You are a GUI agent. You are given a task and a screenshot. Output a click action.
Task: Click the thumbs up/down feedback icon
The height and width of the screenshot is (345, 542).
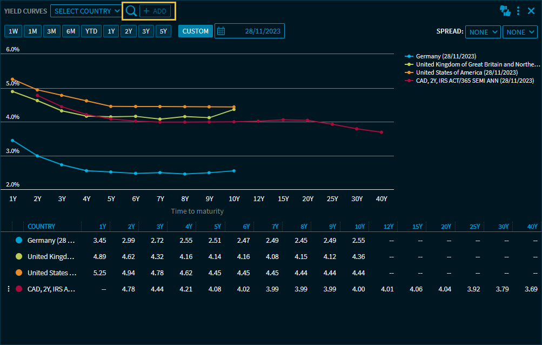505,11
